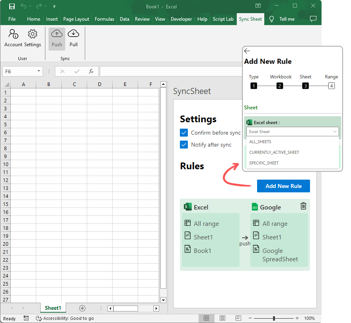Choose ALL_SHEETS option

(292, 142)
